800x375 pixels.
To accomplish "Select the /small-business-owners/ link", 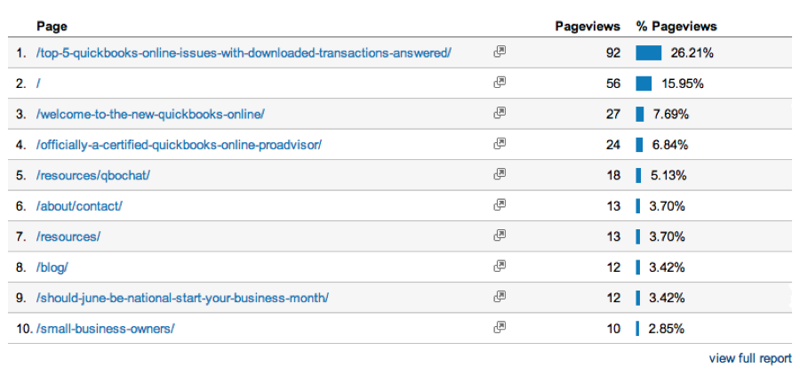I will 105,329.
